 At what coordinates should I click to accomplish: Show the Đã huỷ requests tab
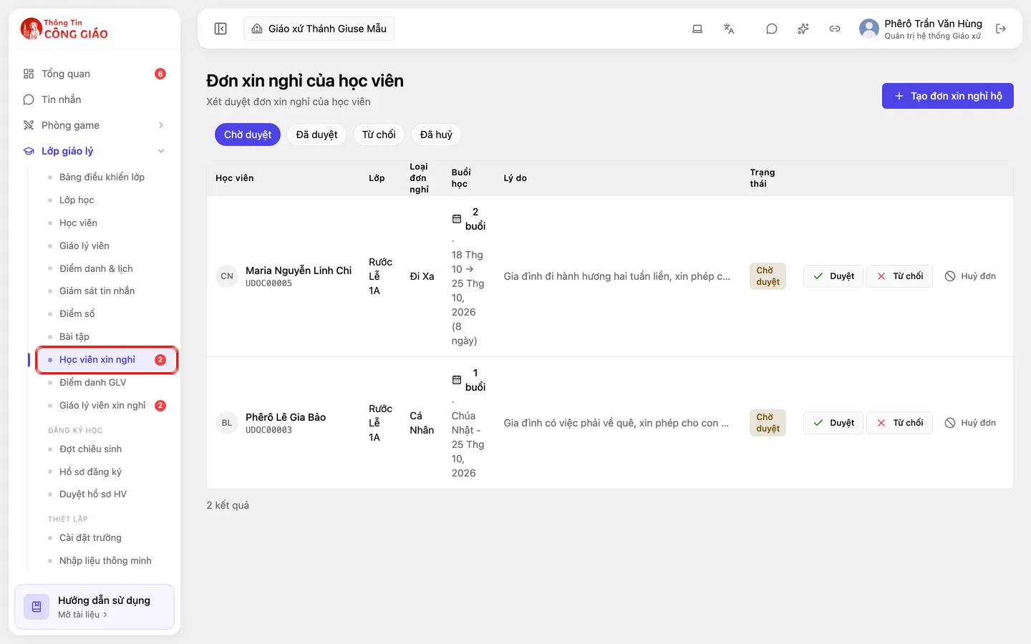pyautogui.click(x=436, y=135)
